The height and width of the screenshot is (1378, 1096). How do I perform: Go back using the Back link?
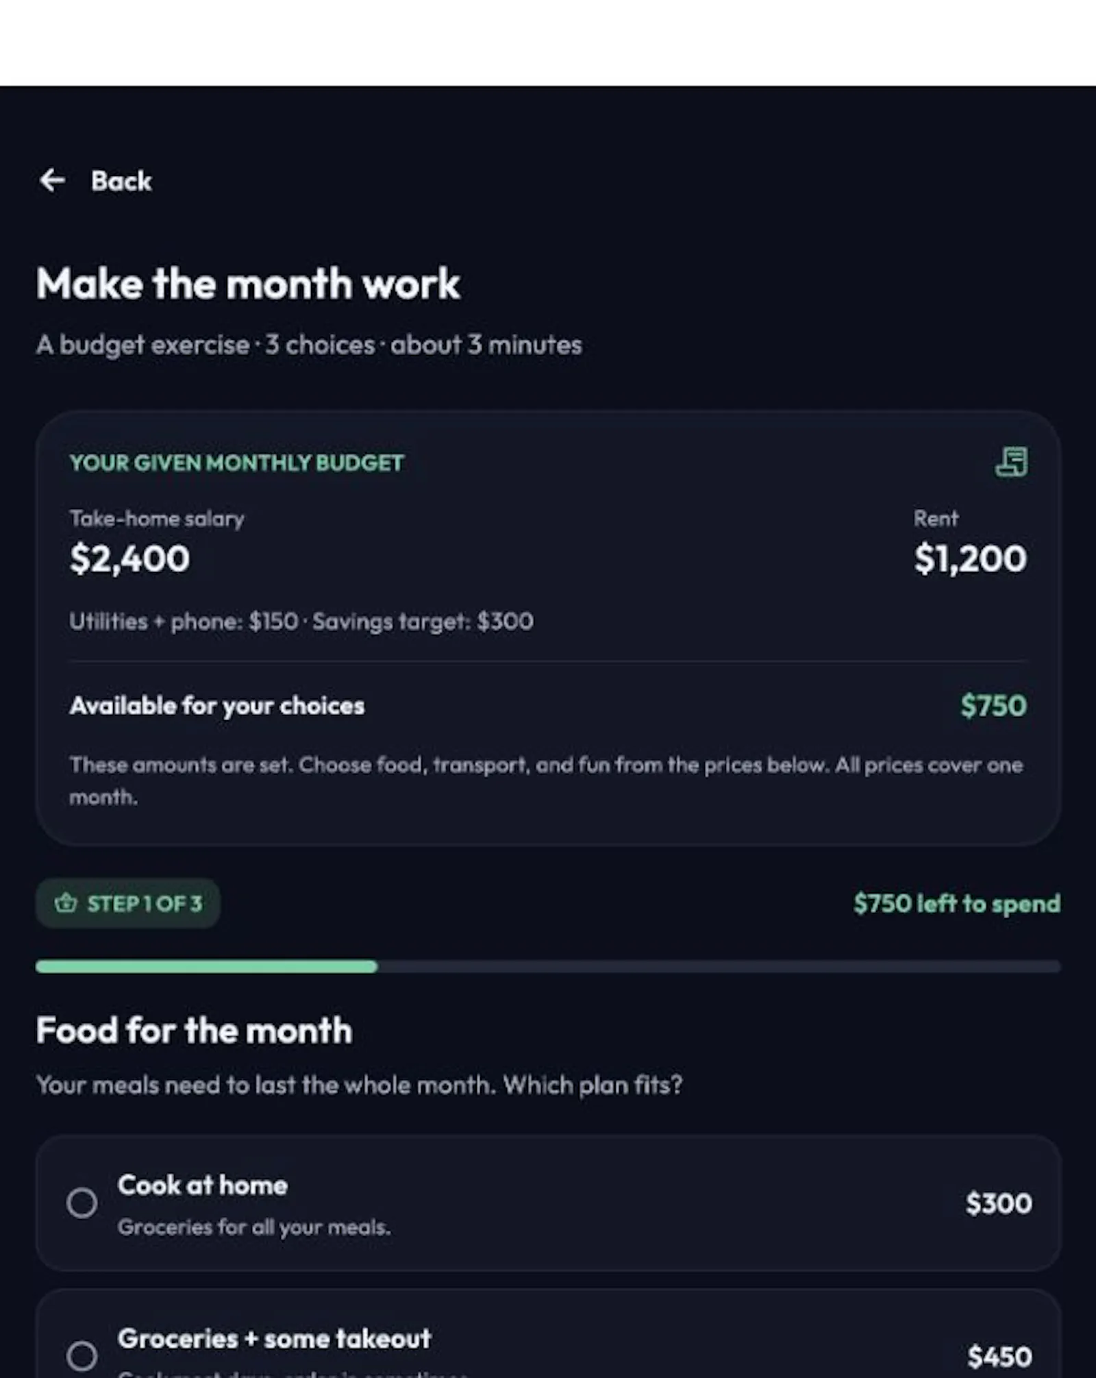click(x=95, y=181)
